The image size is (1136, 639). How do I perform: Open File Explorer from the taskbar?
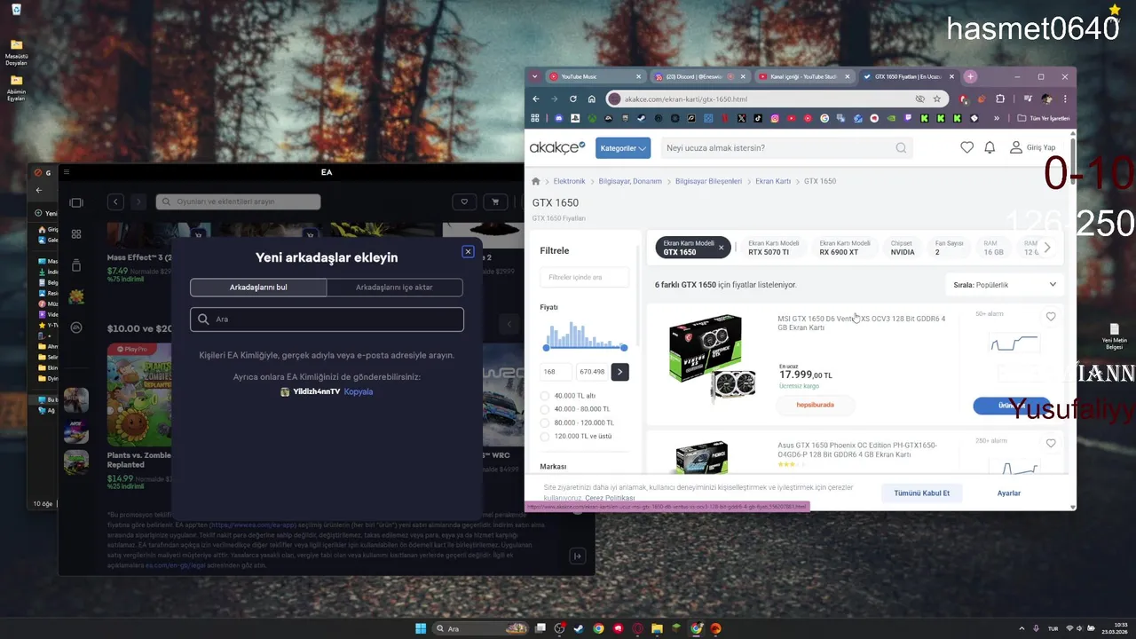tap(657, 628)
